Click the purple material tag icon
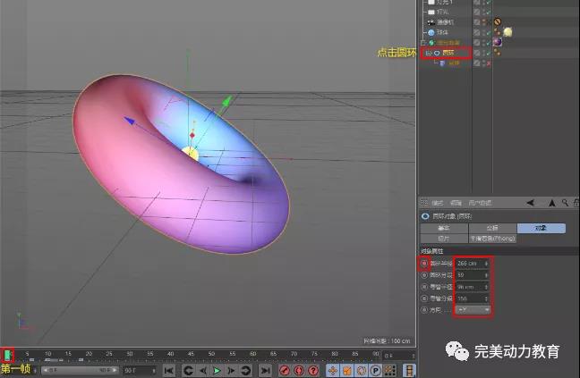 click(x=498, y=42)
